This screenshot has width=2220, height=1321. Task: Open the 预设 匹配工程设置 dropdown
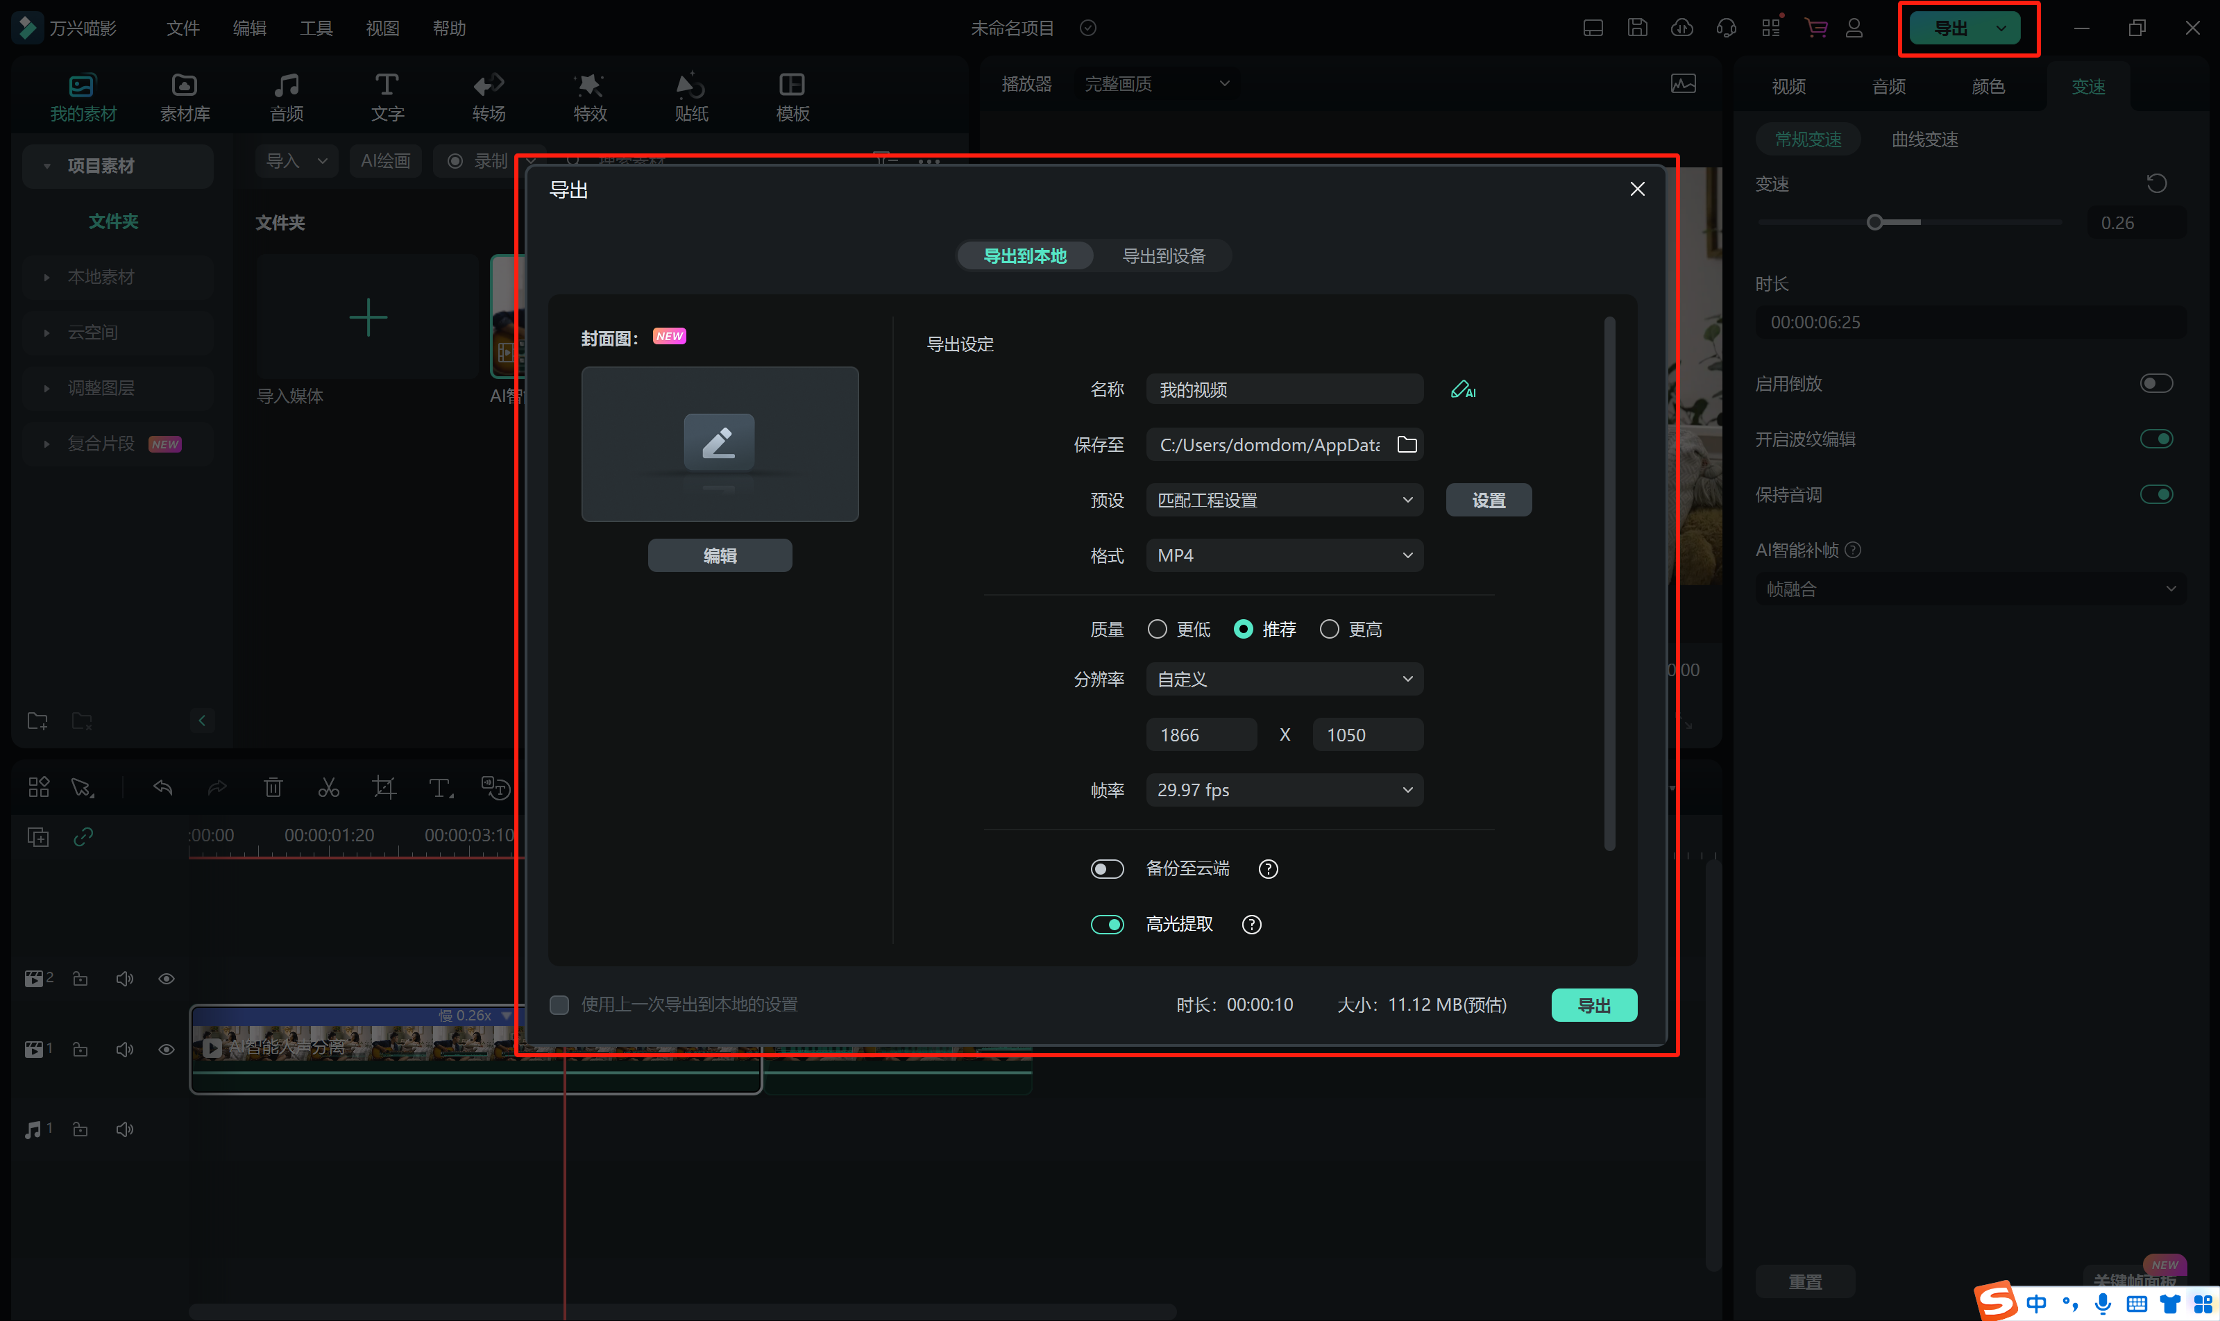(1284, 500)
